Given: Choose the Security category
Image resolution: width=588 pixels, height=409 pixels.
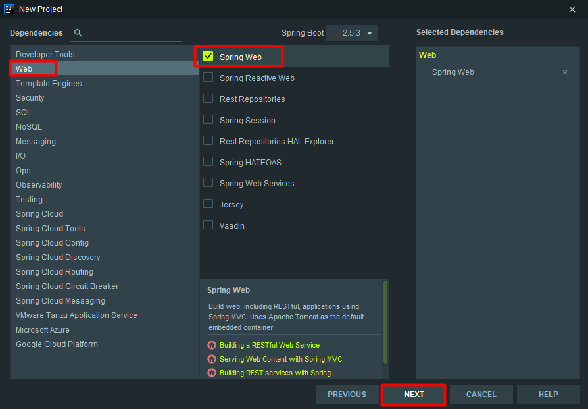Looking at the screenshot, I should [x=105, y=98].
